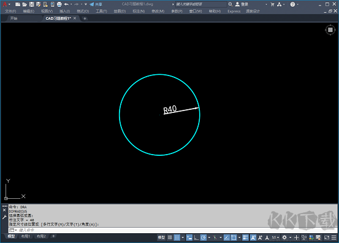
Task: Click the Undo arrow icon
Action: click(66, 4)
